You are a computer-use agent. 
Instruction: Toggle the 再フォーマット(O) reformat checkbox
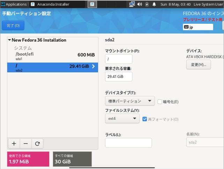point(144,119)
